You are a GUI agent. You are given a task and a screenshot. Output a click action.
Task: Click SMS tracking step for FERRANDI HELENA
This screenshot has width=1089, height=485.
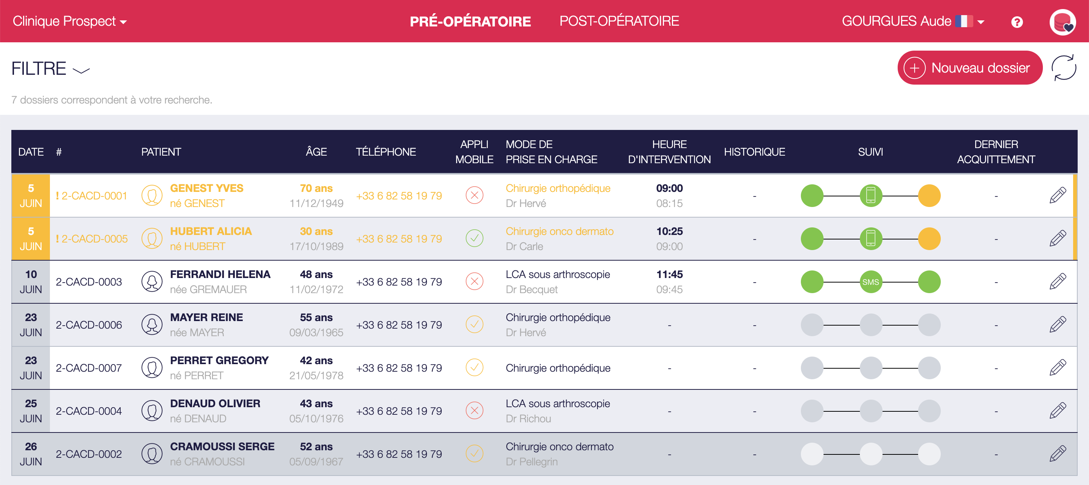[870, 282]
